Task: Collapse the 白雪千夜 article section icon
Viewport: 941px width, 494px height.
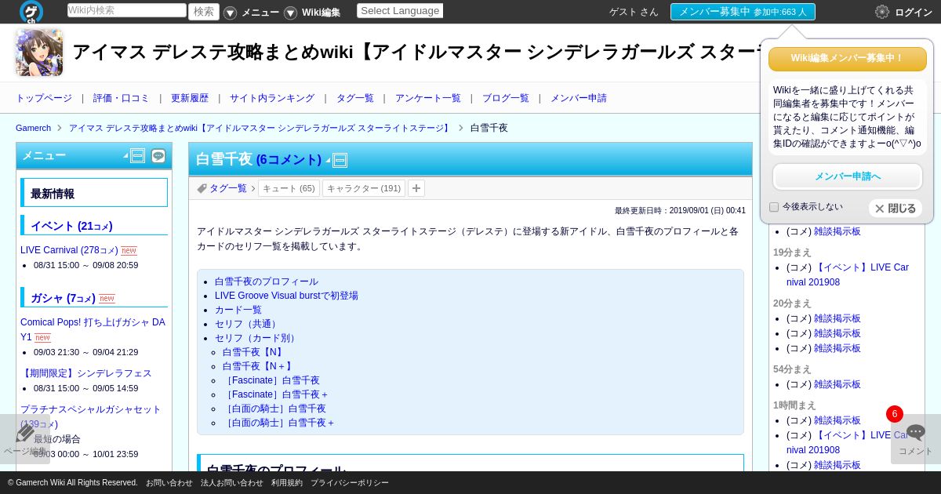Action: (x=340, y=161)
